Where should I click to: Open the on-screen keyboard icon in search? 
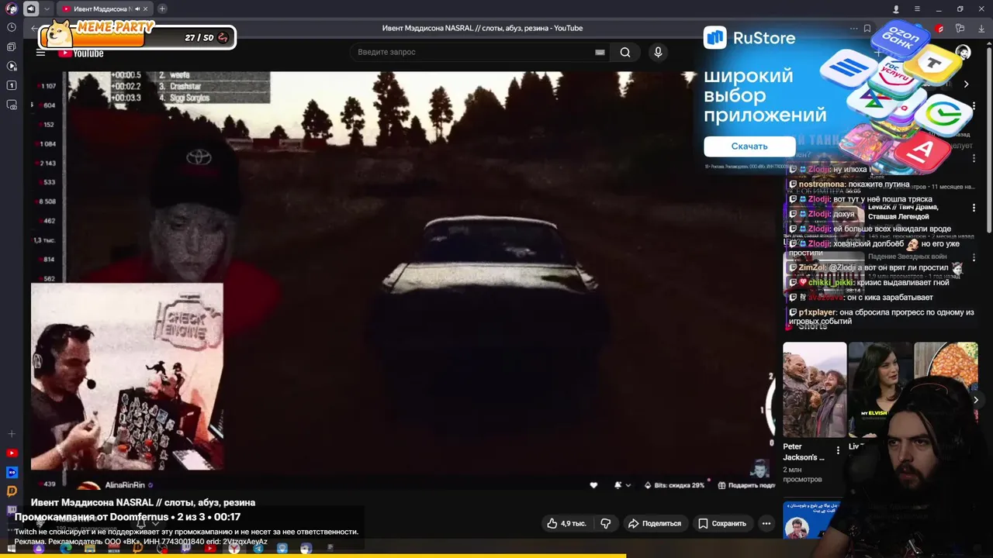pyautogui.click(x=600, y=53)
